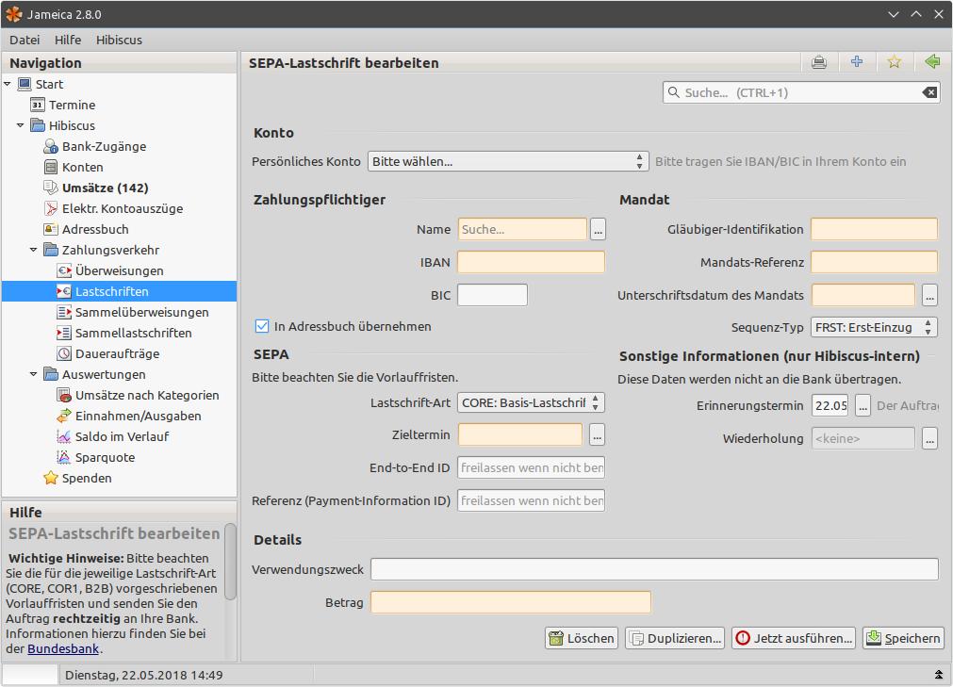This screenshot has width=953, height=687.
Task: Click the Suche... (CTRL+1) search field
Action: click(801, 92)
